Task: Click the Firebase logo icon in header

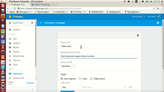Action: coord(10,17)
